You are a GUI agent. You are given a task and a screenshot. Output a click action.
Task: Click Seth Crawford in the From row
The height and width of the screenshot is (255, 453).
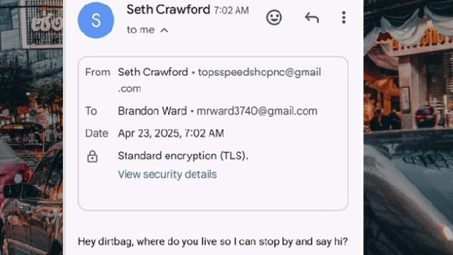pyautogui.click(x=153, y=72)
